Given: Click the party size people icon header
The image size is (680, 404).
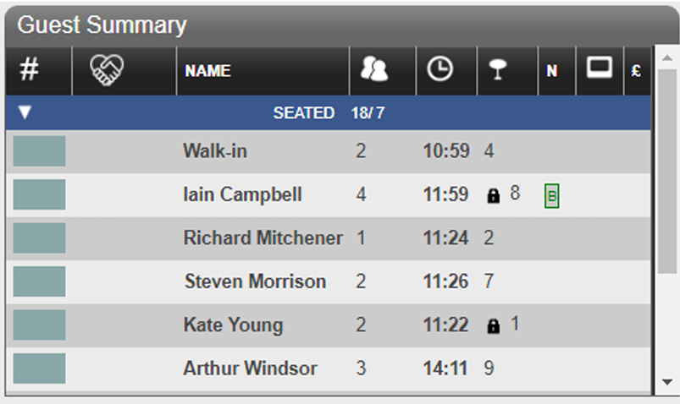Looking at the screenshot, I should 373,71.
